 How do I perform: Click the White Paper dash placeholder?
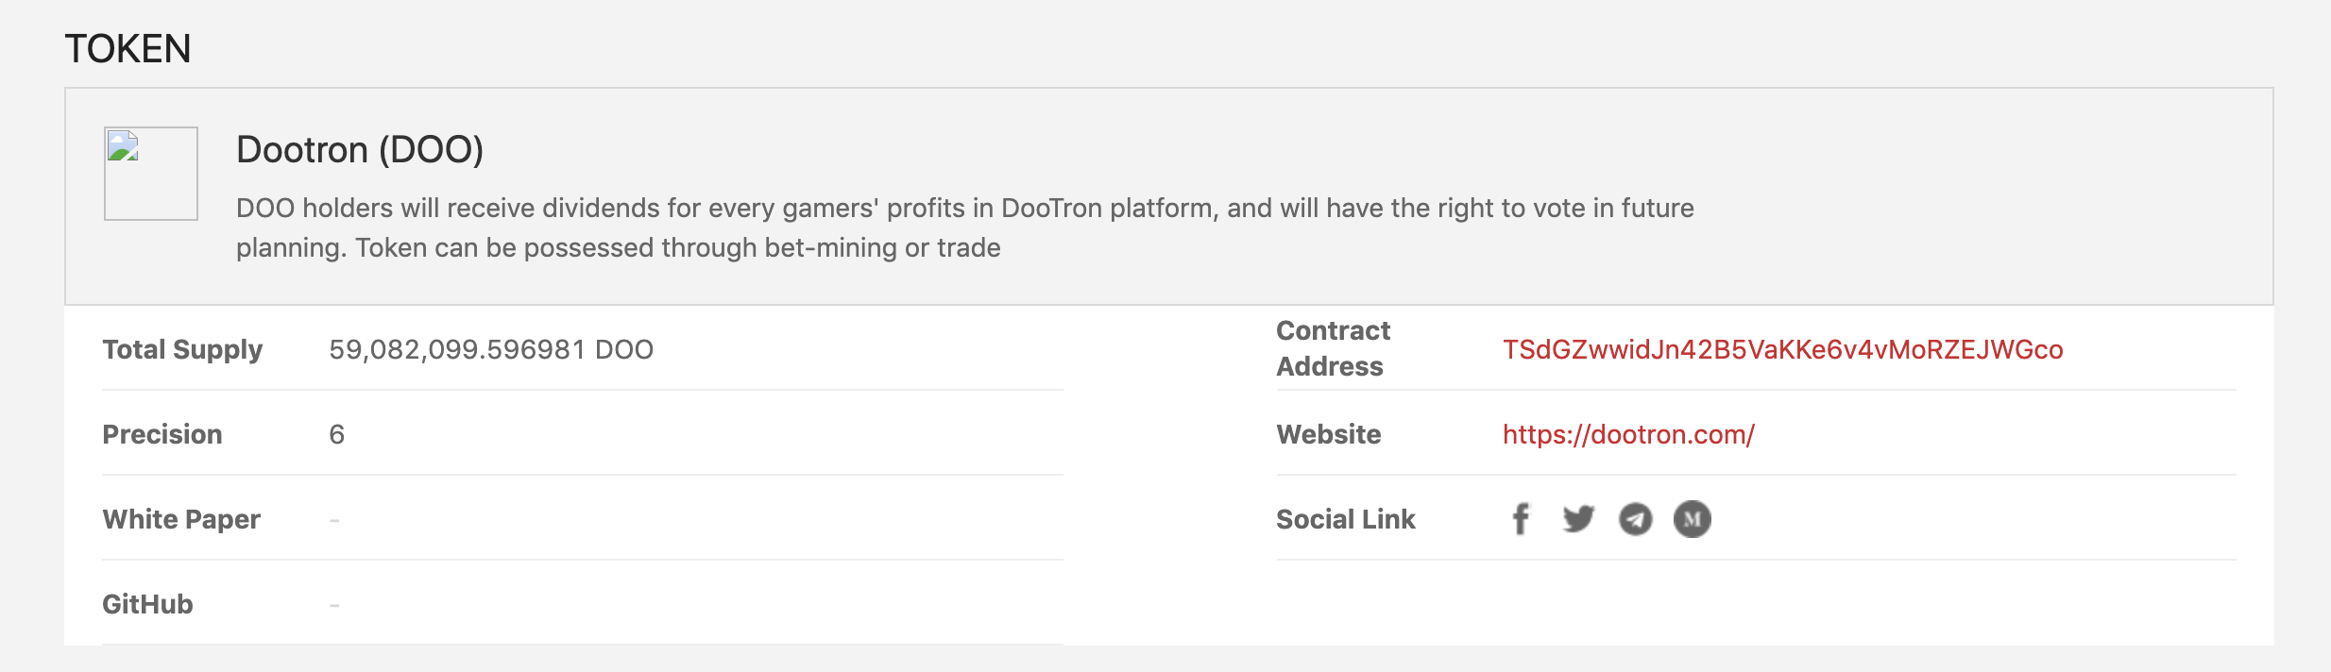[x=334, y=520]
